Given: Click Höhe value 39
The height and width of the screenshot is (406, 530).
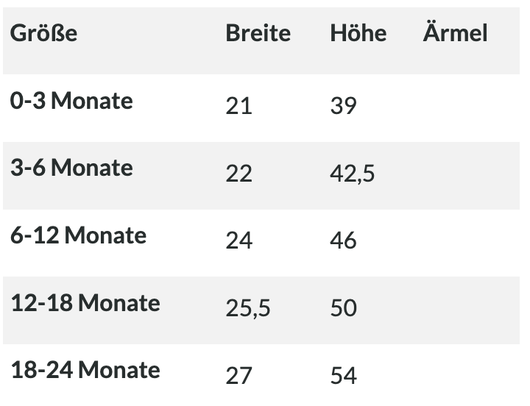Looking at the screenshot, I should point(343,106).
